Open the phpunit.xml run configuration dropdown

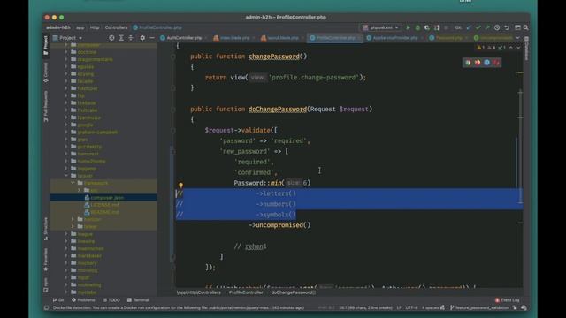(x=381, y=27)
